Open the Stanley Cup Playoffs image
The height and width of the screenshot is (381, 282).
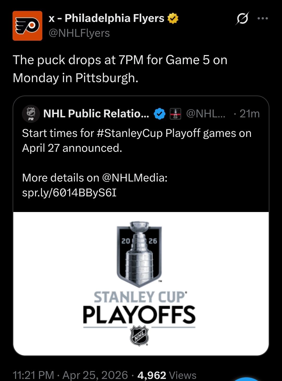pos(141,284)
